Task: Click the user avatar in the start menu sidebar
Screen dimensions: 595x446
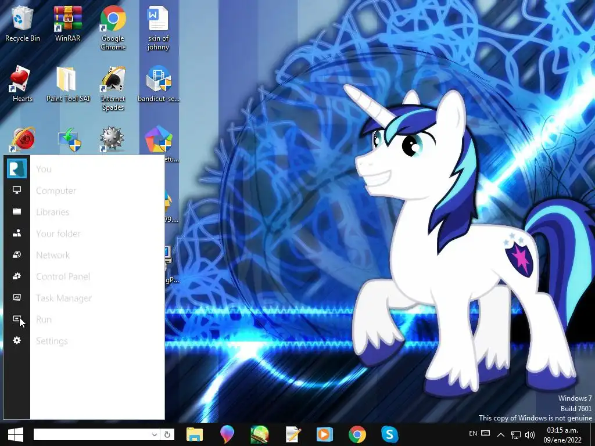Action: click(17, 168)
